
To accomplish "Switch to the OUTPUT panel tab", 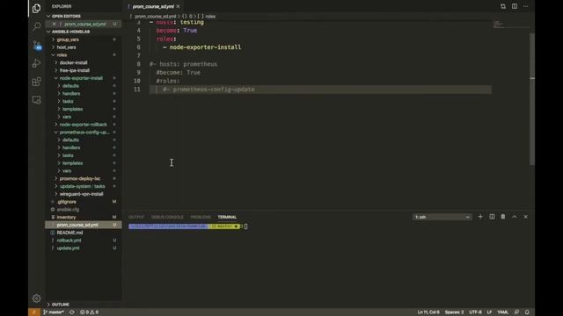I will tap(136, 217).
